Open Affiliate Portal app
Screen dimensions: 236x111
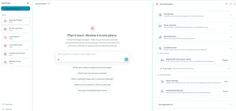pyautogui.click(x=16, y=62)
